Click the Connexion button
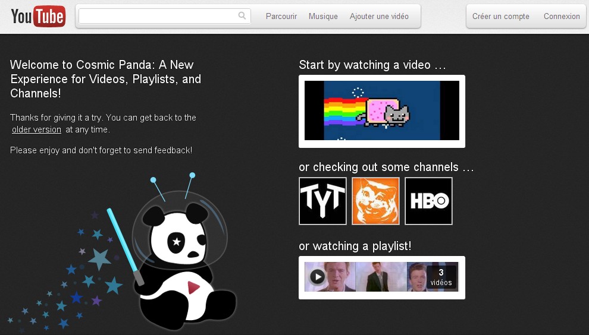 (x=562, y=16)
